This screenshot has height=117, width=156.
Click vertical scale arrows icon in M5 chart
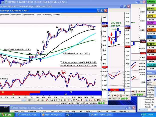(x=90, y=100)
